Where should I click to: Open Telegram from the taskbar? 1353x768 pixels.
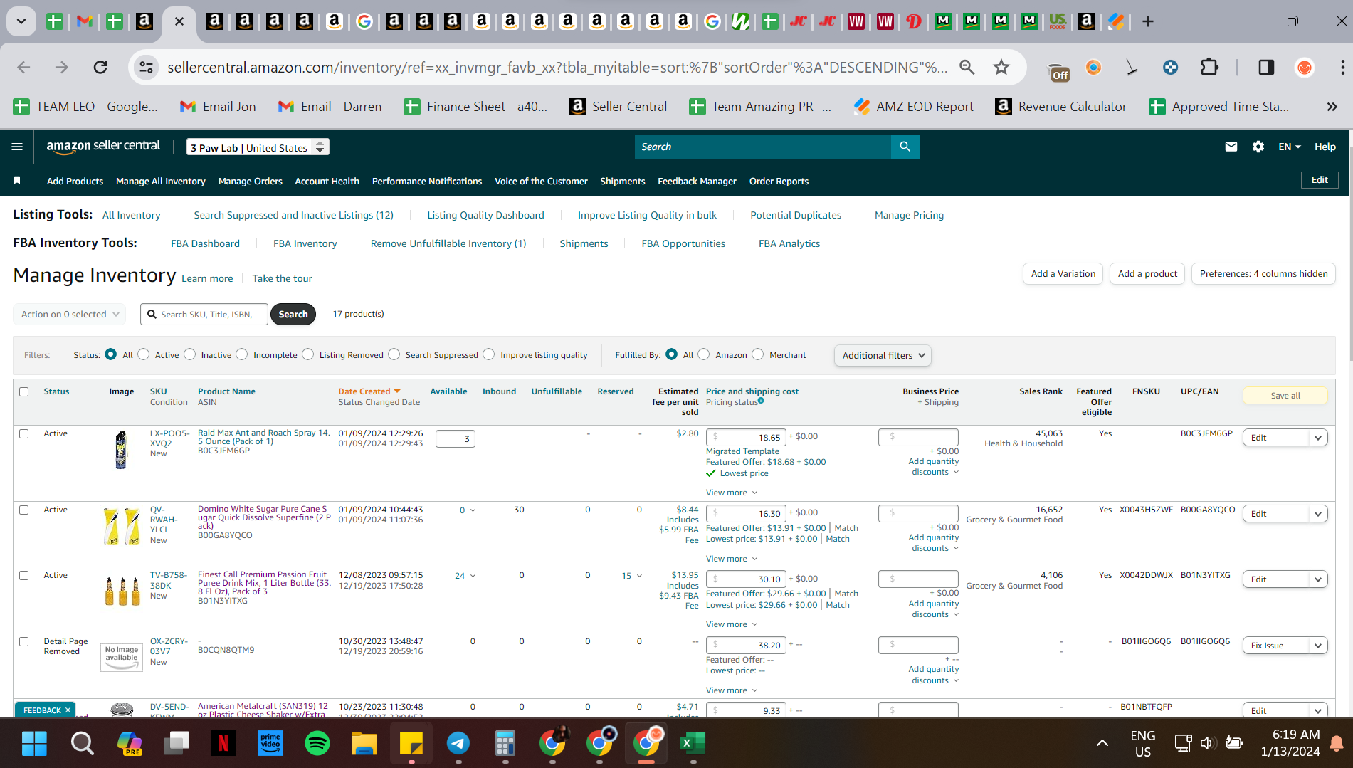click(x=458, y=744)
